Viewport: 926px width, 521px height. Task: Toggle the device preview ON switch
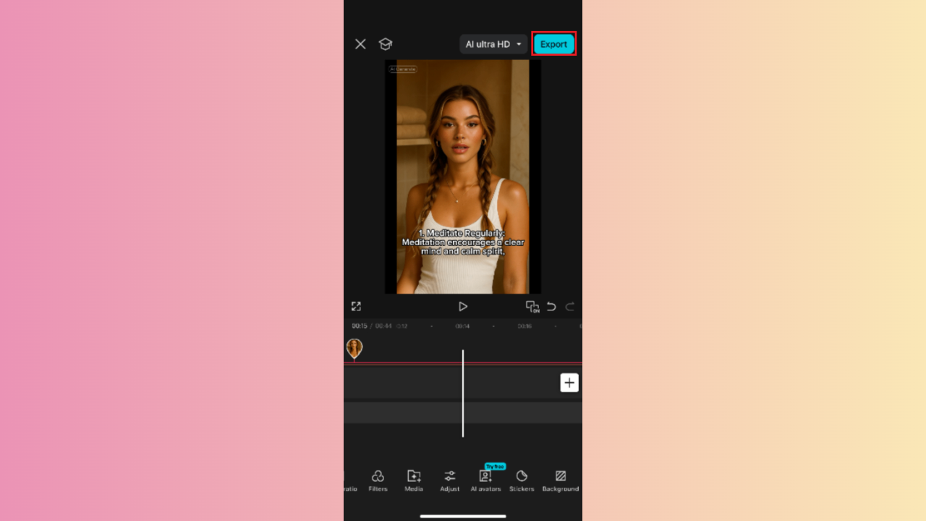532,306
